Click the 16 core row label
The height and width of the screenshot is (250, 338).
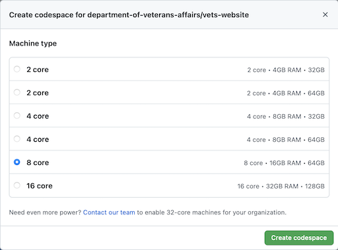40,186
